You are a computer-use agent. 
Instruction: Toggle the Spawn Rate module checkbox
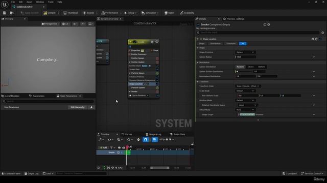[x=157, y=69]
